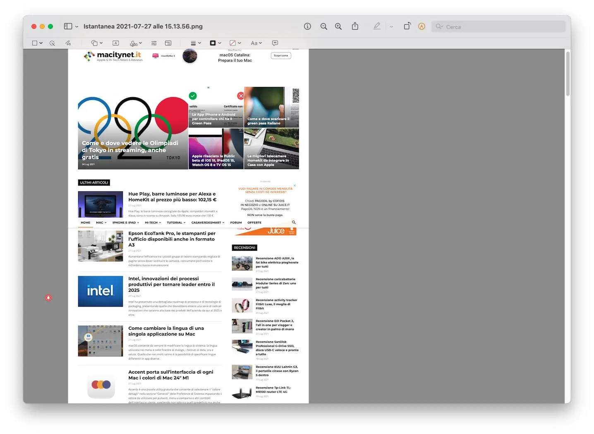Open the Adjust Size panel
594x434 pixels.
tap(168, 43)
